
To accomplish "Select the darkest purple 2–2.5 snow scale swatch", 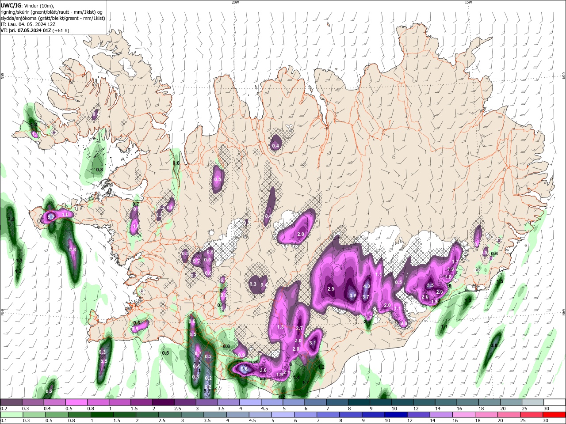I will click(163, 402).
